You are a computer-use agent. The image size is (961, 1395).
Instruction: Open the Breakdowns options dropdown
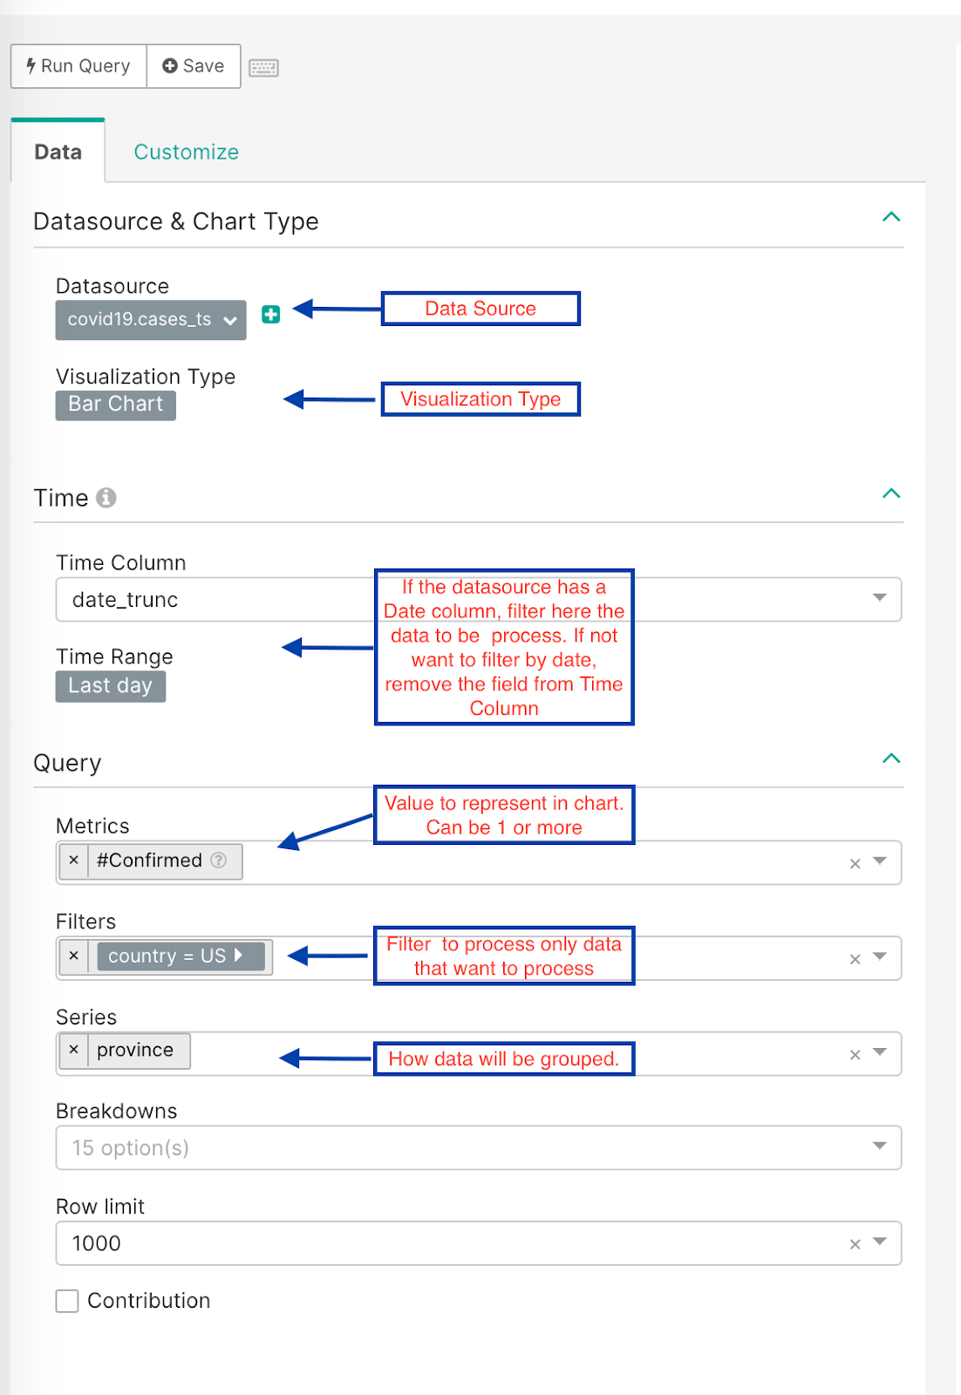coord(879,1147)
